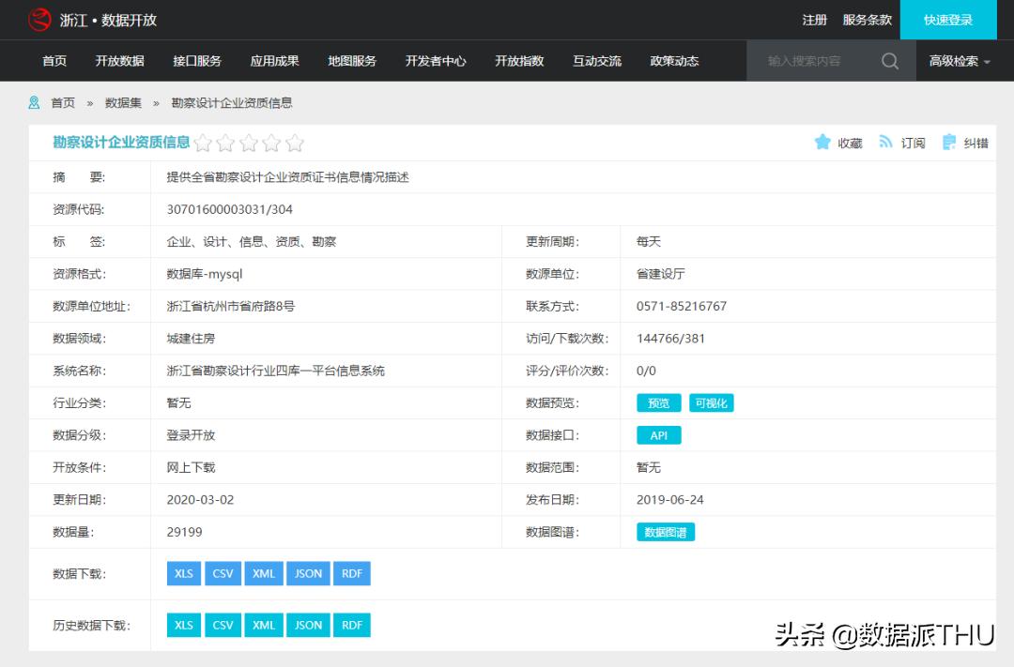1014x667 pixels.
Task: Click the 订阅 subscription RSS icon
Action: tap(885, 142)
